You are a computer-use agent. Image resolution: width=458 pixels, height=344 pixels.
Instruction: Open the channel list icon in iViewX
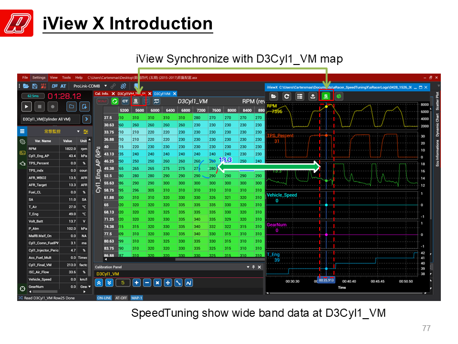point(300,96)
